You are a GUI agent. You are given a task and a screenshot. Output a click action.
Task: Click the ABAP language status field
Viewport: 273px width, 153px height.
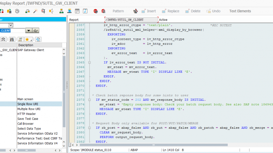(x=134, y=150)
